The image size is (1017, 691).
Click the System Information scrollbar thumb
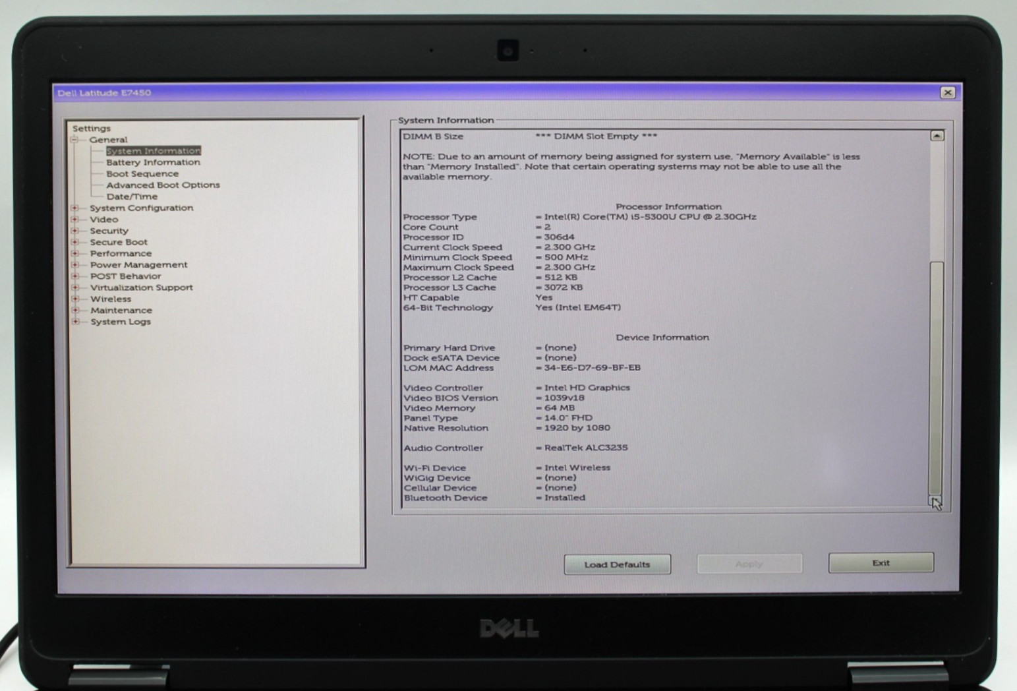(x=936, y=378)
